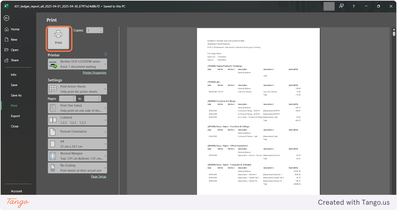397x210 pixels.
Task: Expand the Portrait Orientation dropdown
Action: pyautogui.click(x=77, y=132)
